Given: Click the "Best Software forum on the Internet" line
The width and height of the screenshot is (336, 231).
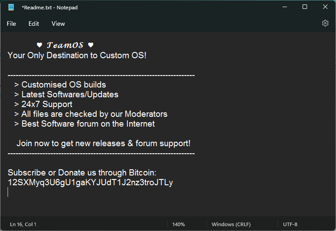Looking at the screenshot, I should (88, 124).
